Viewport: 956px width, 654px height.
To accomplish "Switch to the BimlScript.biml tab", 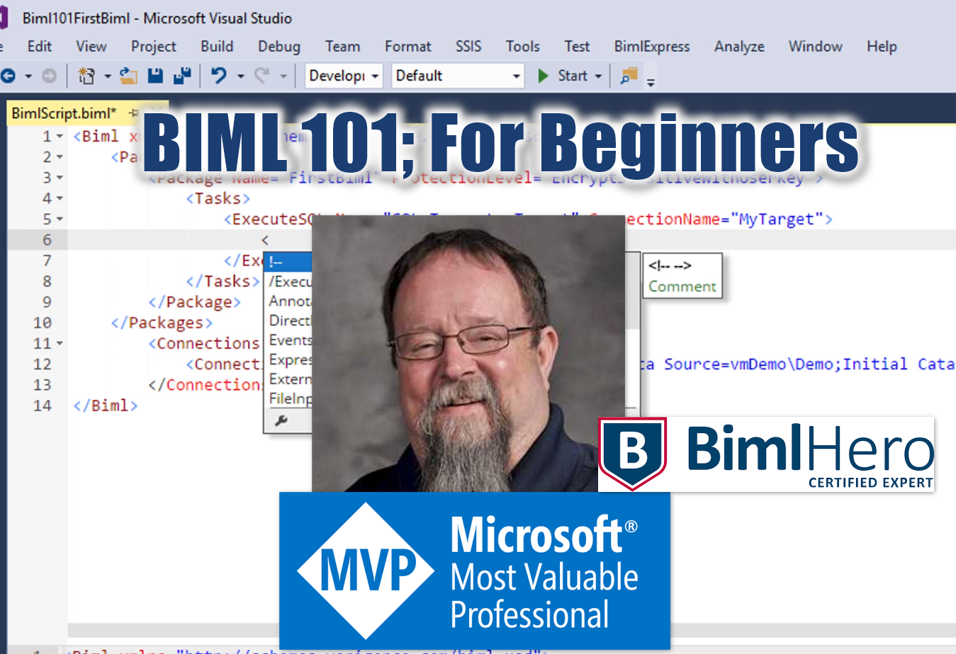I will (x=64, y=113).
